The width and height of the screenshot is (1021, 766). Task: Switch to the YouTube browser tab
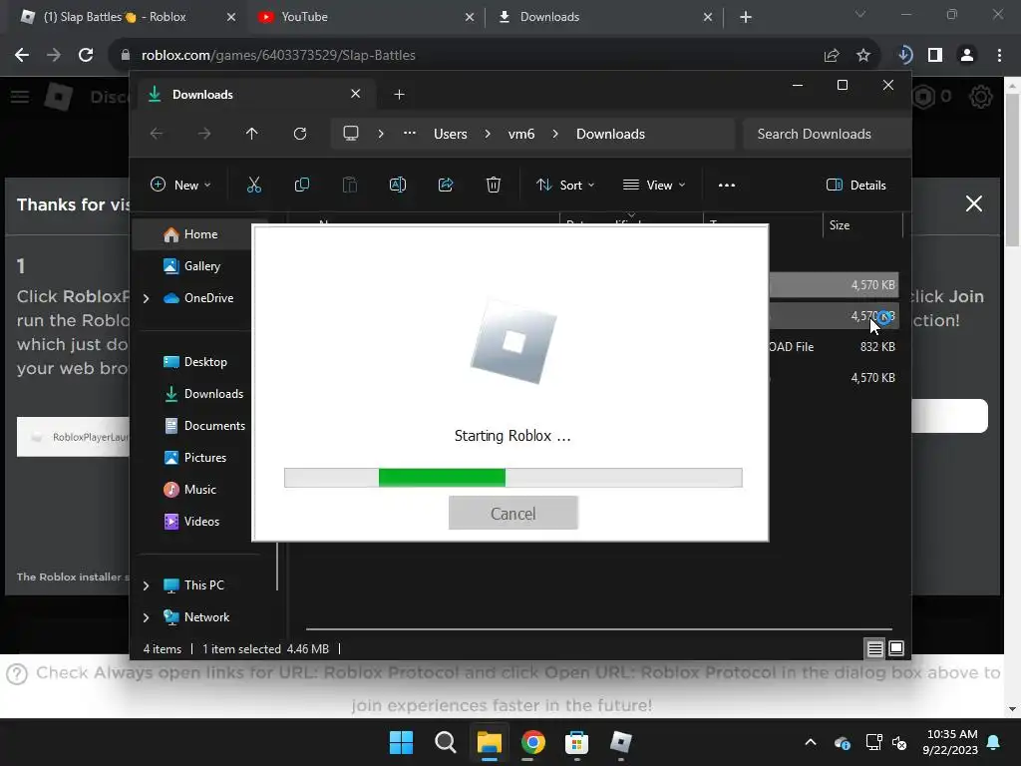click(x=365, y=17)
